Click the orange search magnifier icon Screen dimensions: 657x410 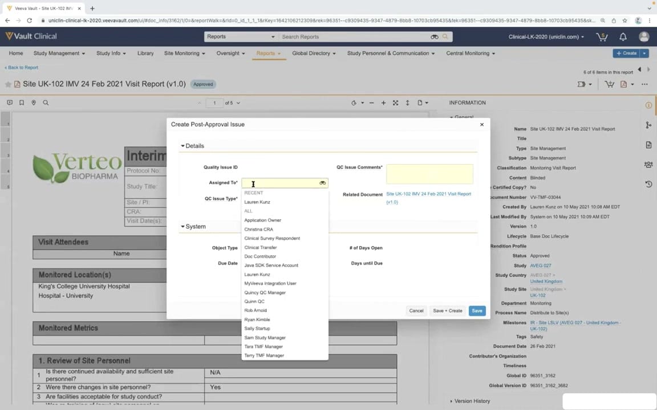445,36
